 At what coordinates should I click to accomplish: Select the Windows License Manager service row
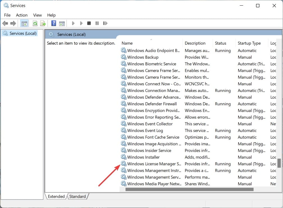(x=154, y=164)
